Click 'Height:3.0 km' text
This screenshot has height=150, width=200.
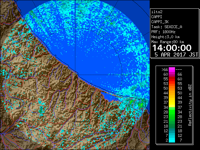pyautogui.click(x=165, y=37)
